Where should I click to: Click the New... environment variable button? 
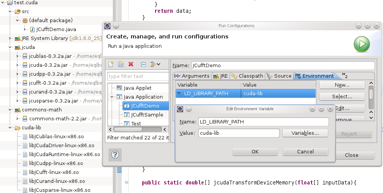click(342, 85)
